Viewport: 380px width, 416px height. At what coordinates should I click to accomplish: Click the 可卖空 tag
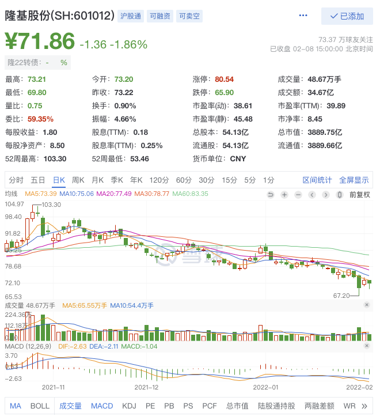[189, 16]
